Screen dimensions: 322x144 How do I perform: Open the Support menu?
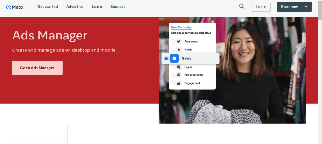117,7
